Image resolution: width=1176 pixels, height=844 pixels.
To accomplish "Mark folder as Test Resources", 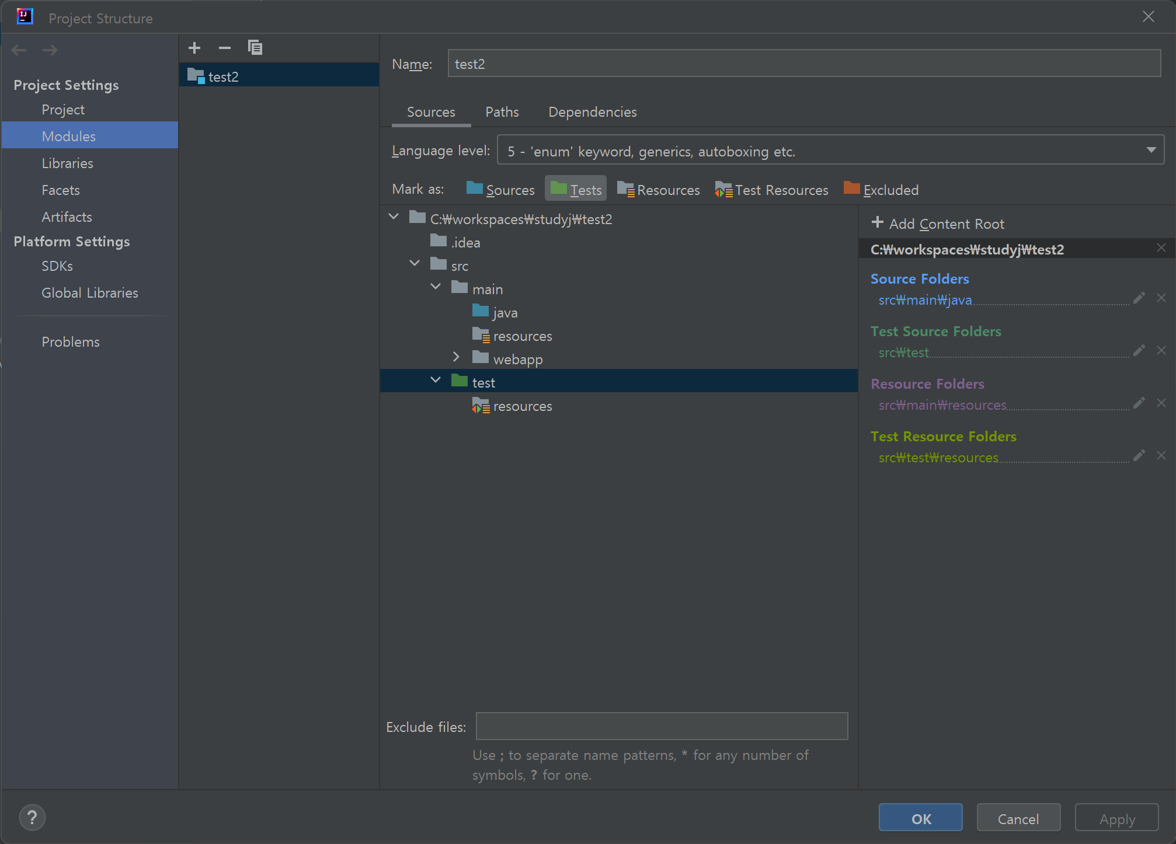I will [x=771, y=190].
